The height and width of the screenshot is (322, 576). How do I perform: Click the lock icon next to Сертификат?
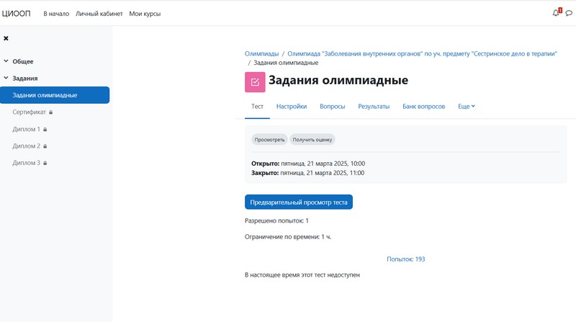pos(50,112)
